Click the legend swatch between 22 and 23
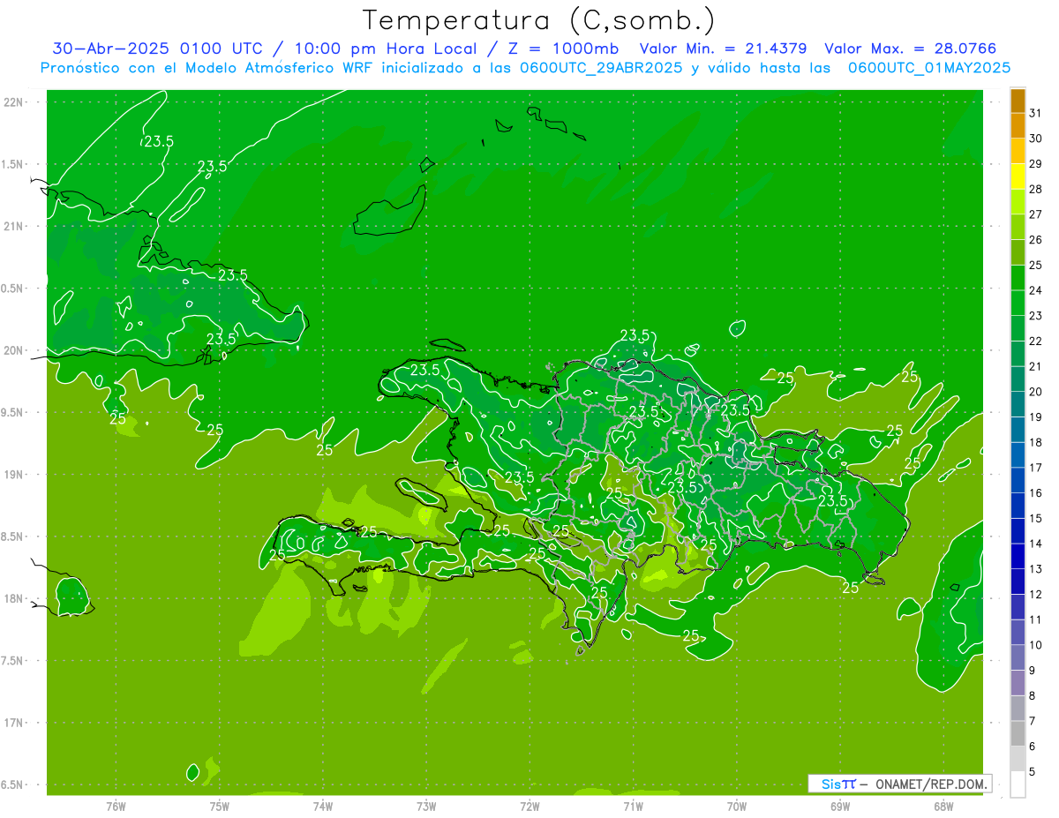 click(x=1018, y=328)
